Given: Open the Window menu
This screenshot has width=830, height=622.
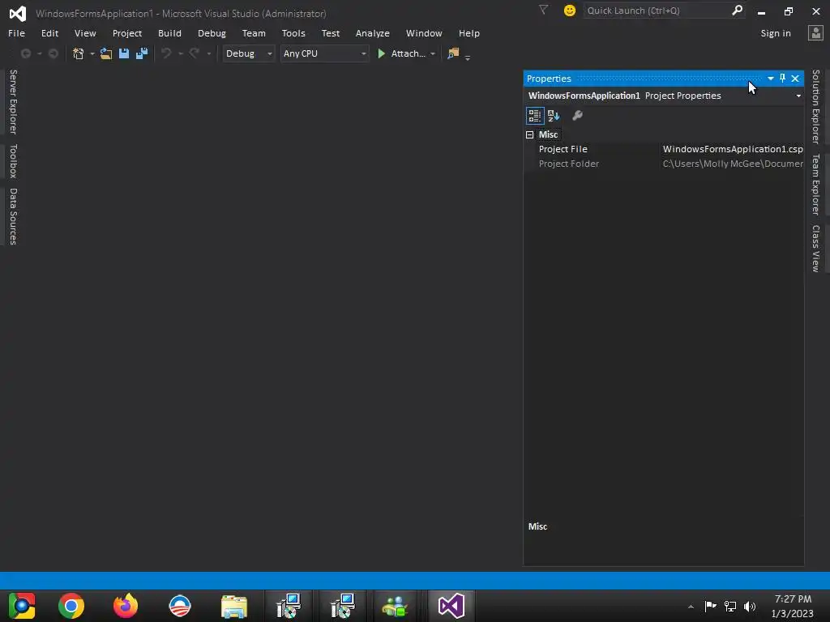Looking at the screenshot, I should (x=424, y=32).
